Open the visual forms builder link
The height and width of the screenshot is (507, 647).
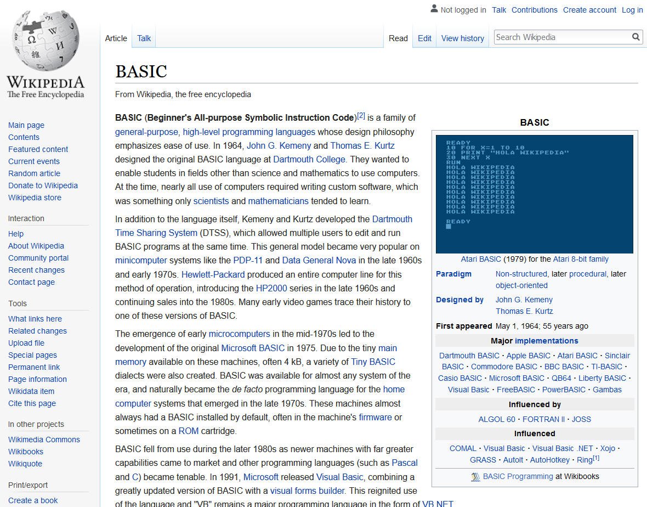point(307,491)
